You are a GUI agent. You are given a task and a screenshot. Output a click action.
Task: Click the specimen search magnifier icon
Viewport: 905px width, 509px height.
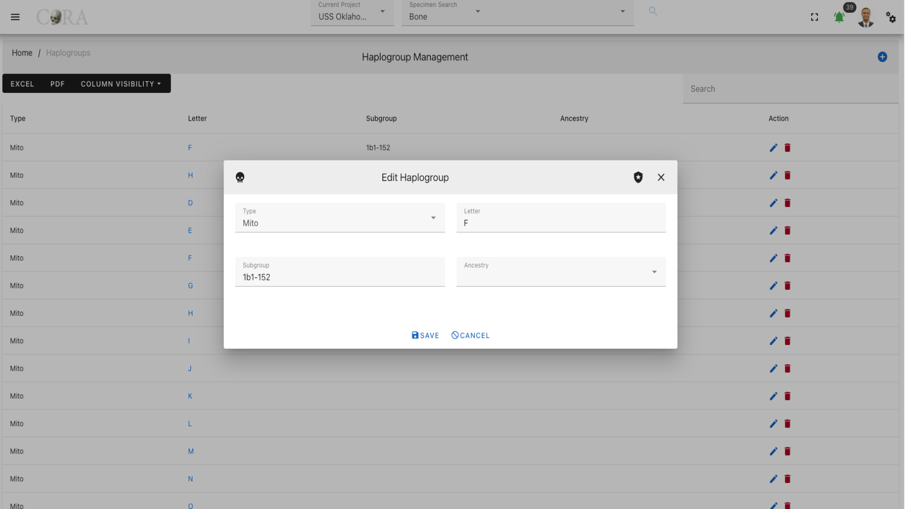tap(653, 11)
